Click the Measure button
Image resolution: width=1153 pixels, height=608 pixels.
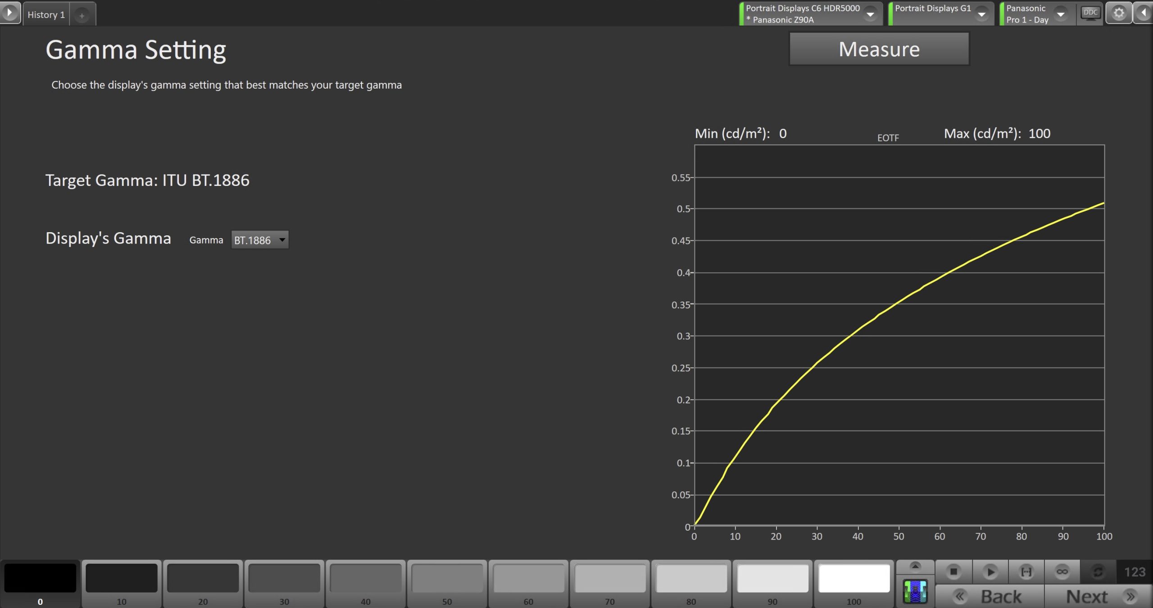pyautogui.click(x=879, y=49)
